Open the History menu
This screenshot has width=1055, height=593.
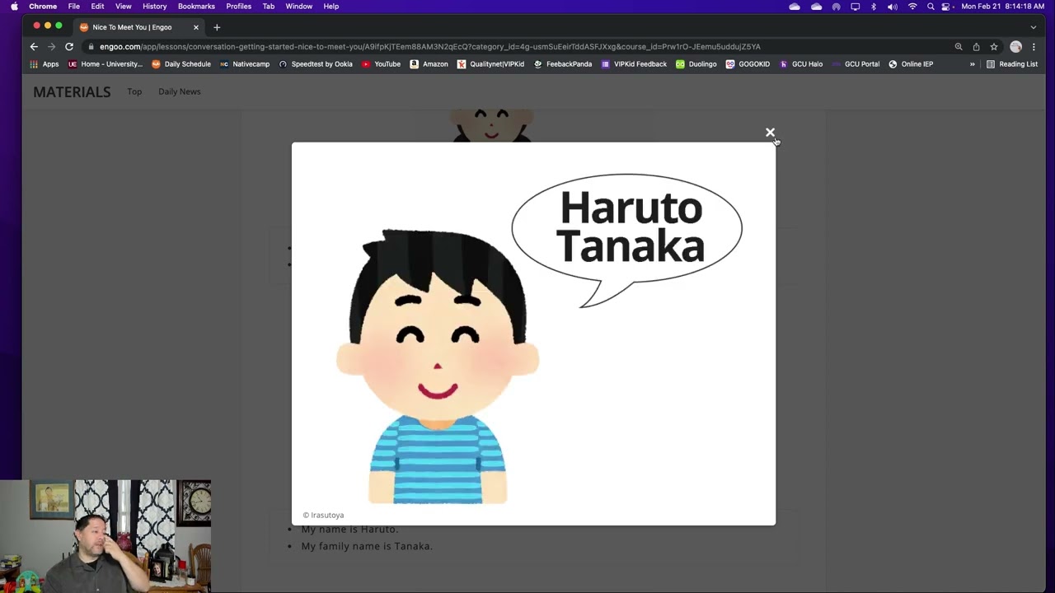(154, 7)
